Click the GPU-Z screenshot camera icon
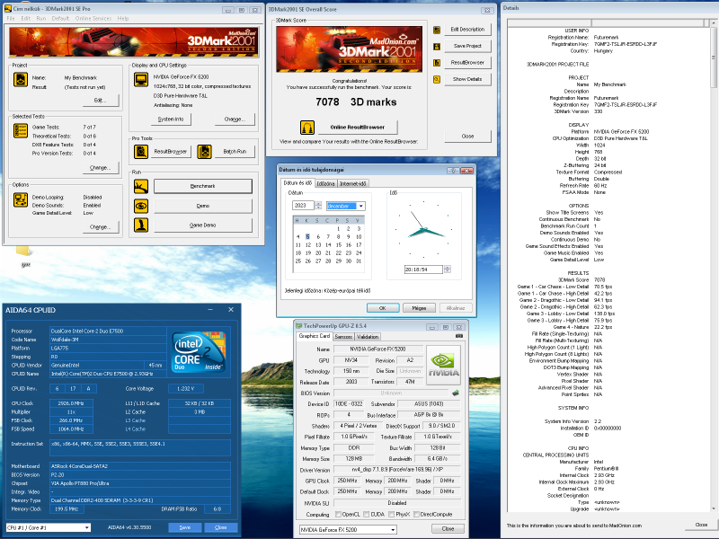Viewport: 719px width, 539px height. coord(458,336)
